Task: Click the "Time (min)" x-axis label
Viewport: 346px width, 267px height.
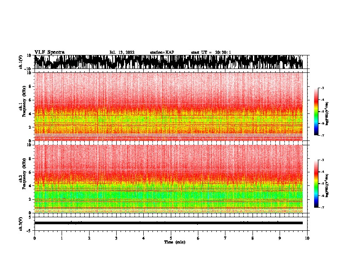Action: 175,242
